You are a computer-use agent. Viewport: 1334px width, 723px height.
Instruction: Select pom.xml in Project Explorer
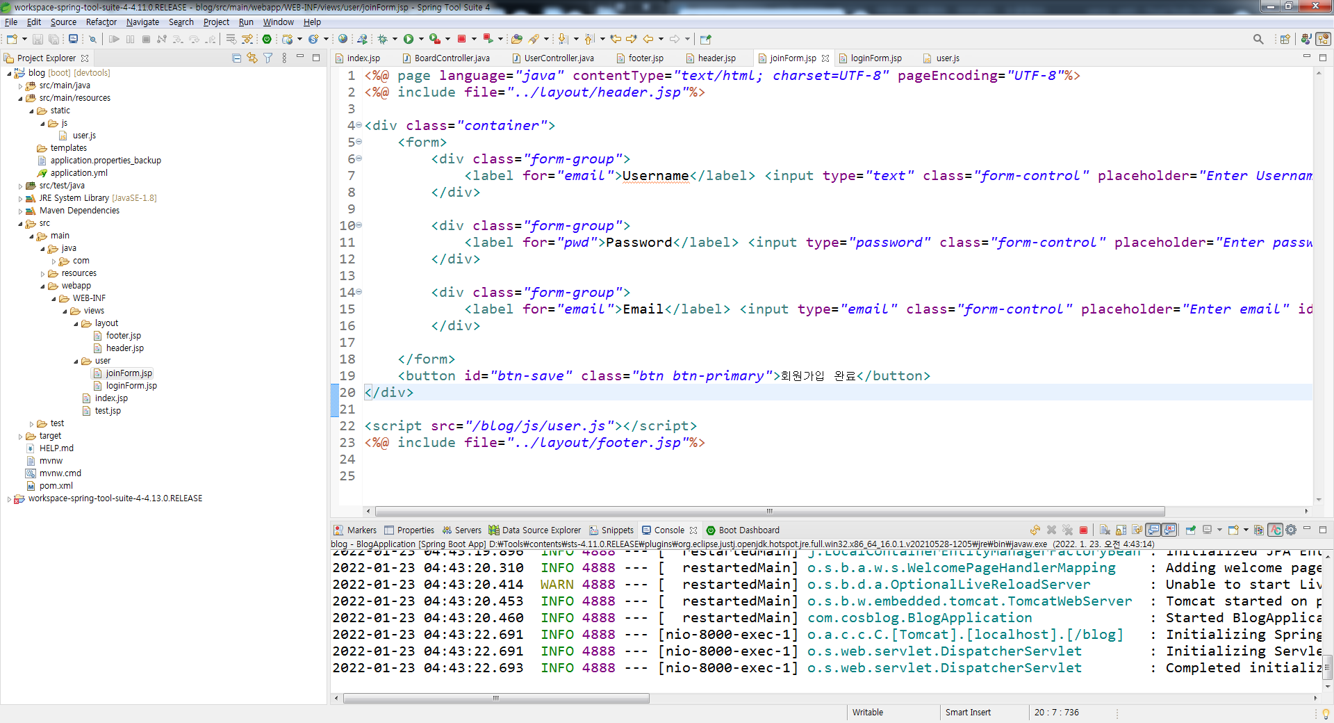(x=56, y=486)
